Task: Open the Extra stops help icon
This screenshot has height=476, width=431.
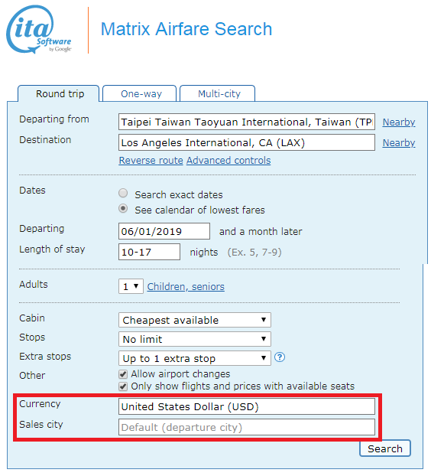Action: pyautogui.click(x=280, y=357)
